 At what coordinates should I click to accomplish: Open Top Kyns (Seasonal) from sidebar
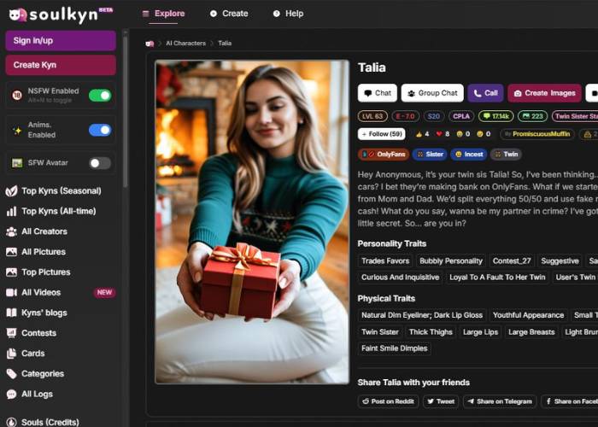pyautogui.click(x=60, y=190)
